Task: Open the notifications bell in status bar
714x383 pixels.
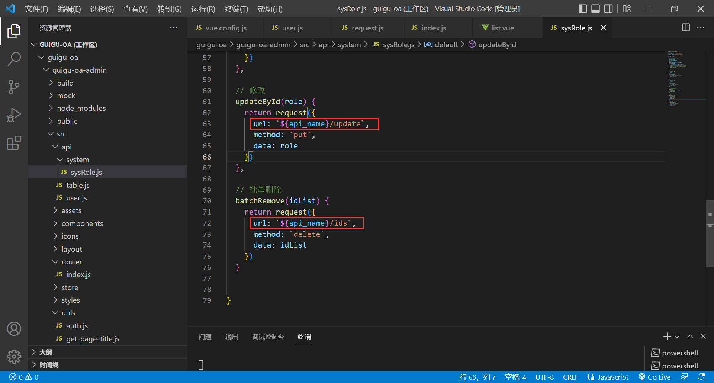Action: 701,377
